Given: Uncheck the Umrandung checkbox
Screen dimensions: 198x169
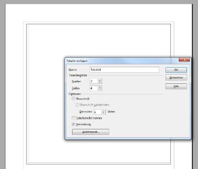Looking at the screenshot, I should point(73,124).
